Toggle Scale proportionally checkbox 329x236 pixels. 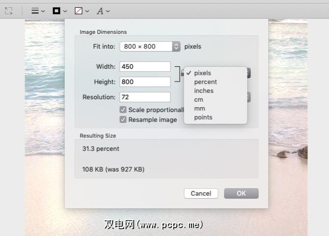pos(123,110)
